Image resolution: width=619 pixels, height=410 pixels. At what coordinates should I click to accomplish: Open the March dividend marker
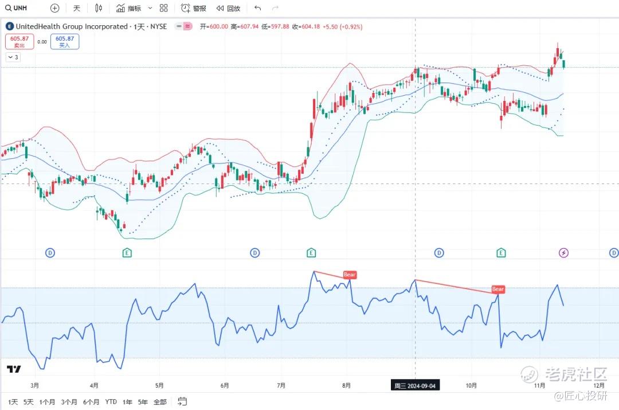[50, 253]
